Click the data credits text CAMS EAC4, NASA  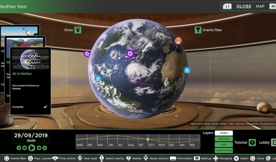pyautogui.click(x=232, y=124)
